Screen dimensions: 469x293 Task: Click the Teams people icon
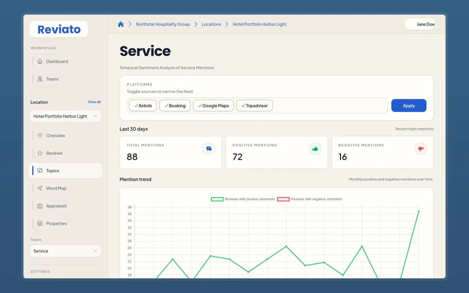(x=40, y=79)
